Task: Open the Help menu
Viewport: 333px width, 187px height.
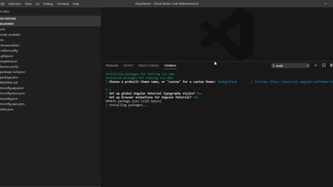Action: coord(75,4)
